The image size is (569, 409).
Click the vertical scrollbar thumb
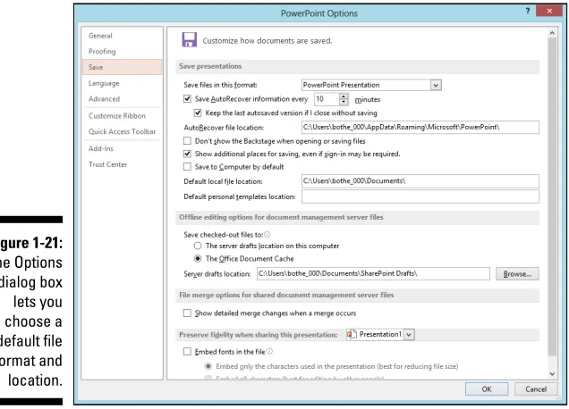click(x=552, y=196)
